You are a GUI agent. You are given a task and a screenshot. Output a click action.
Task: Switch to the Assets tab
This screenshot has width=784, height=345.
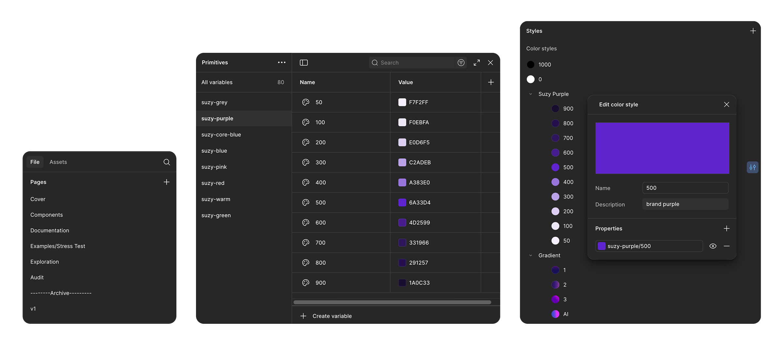click(58, 162)
